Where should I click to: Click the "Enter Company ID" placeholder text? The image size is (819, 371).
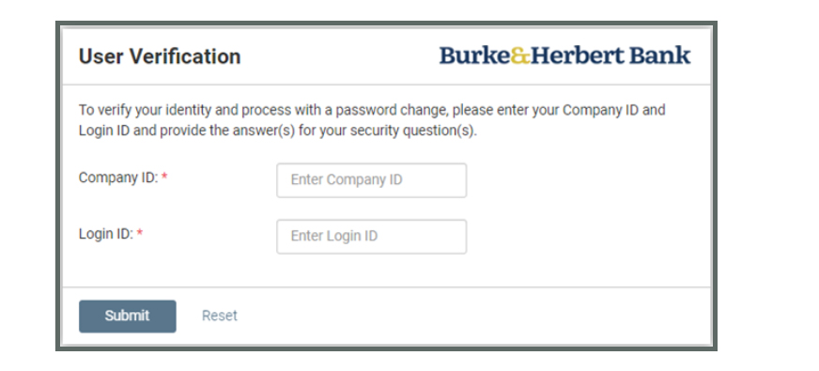coord(347,179)
